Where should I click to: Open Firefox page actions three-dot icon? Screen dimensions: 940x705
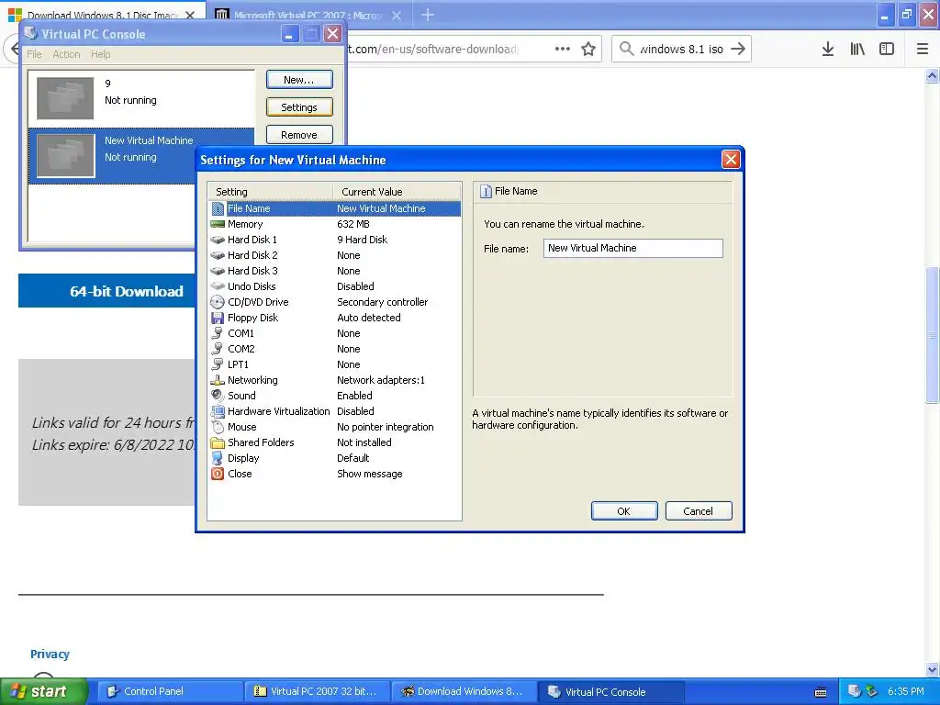(x=563, y=49)
